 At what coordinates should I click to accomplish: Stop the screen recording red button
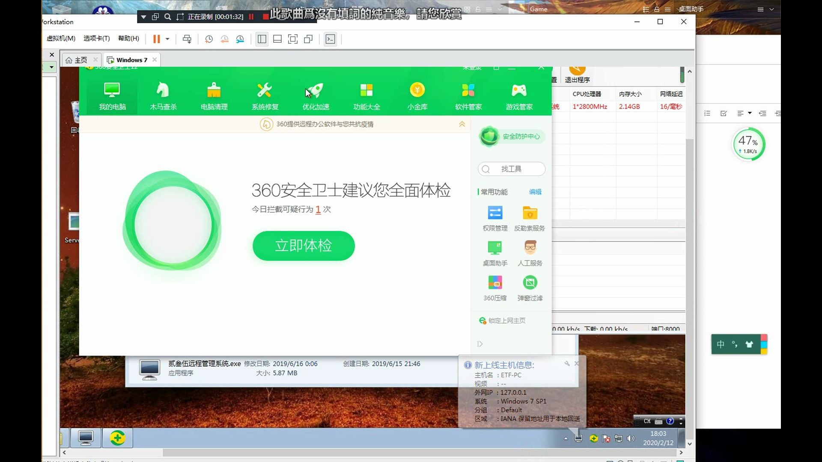pyautogui.click(x=265, y=17)
